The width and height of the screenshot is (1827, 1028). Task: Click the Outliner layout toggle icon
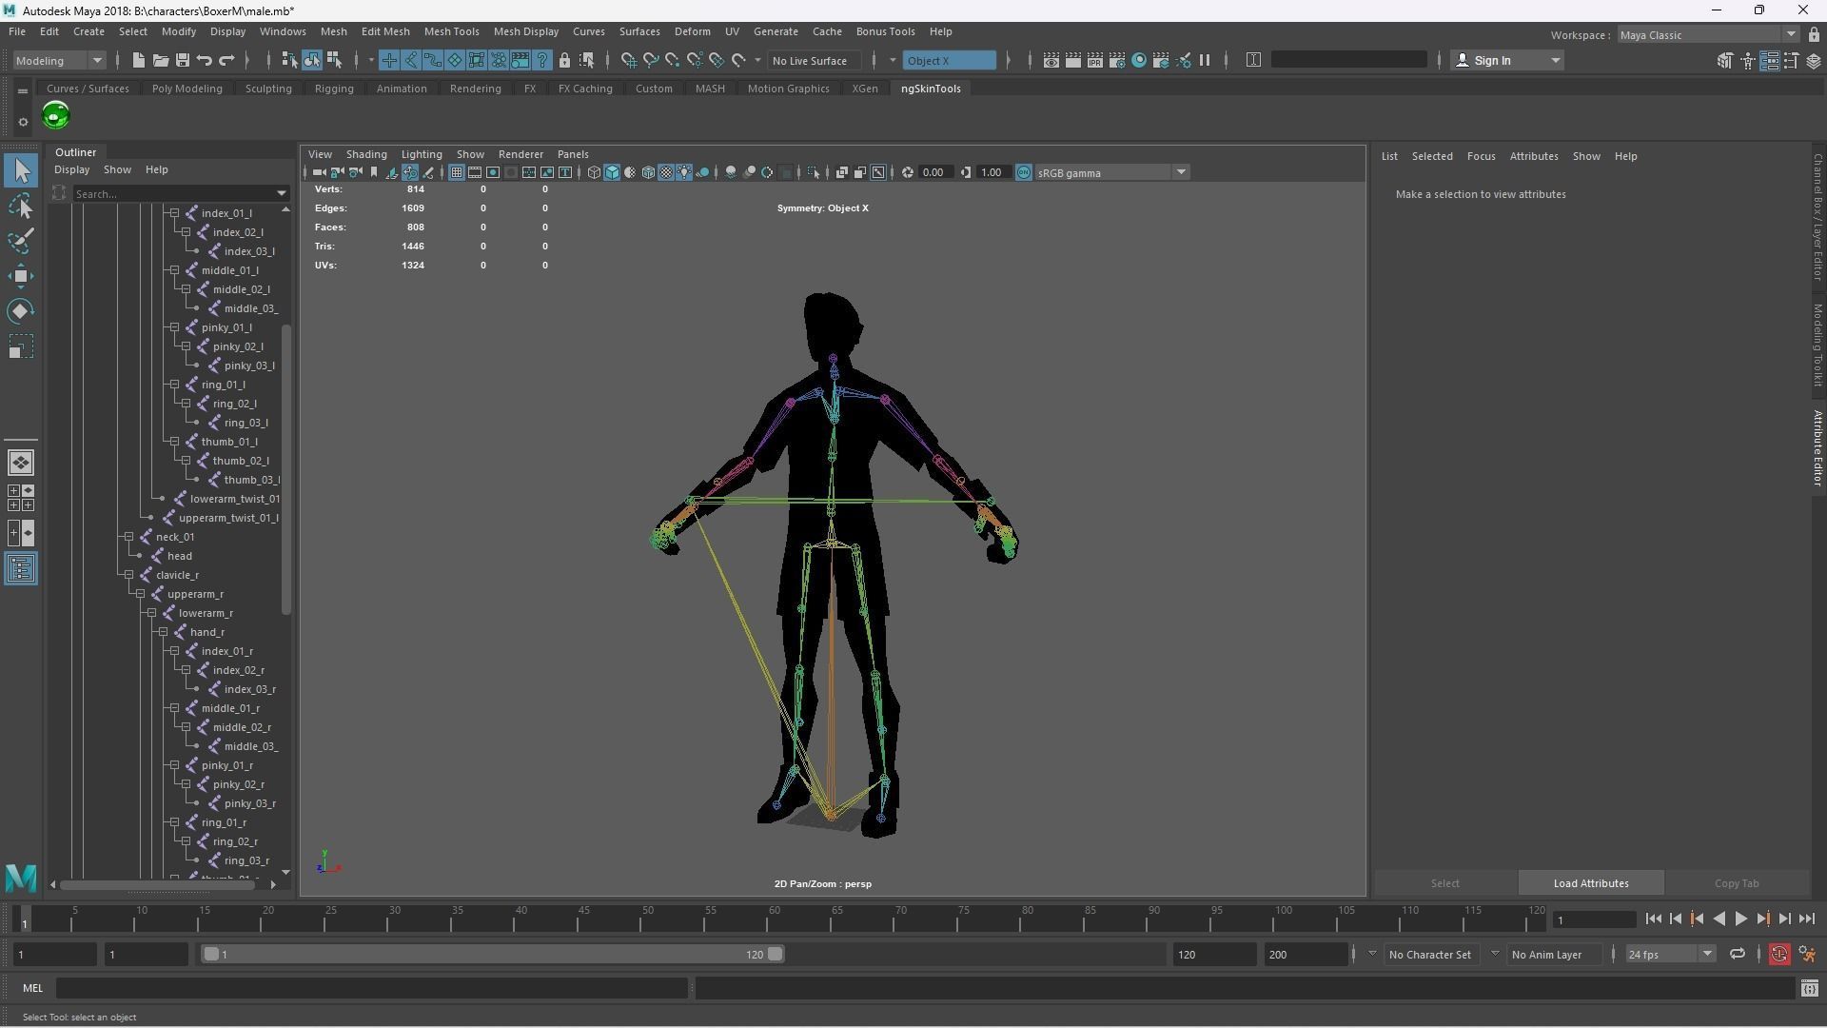(21, 569)
